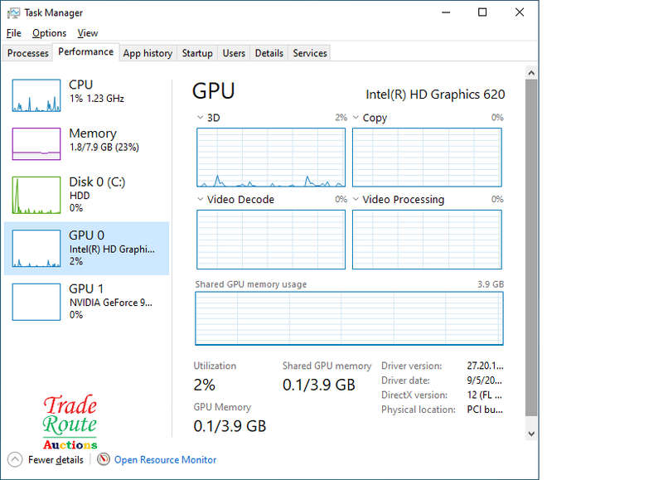Click the Disk 0 (C:) label
The image size is (663, 480).
(97, 182)
